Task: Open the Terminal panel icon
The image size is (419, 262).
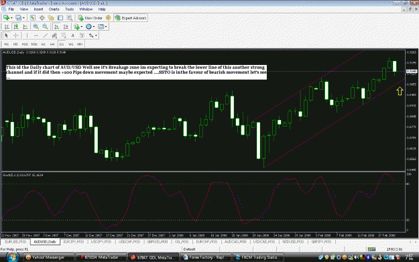Action: coord(60,18)
